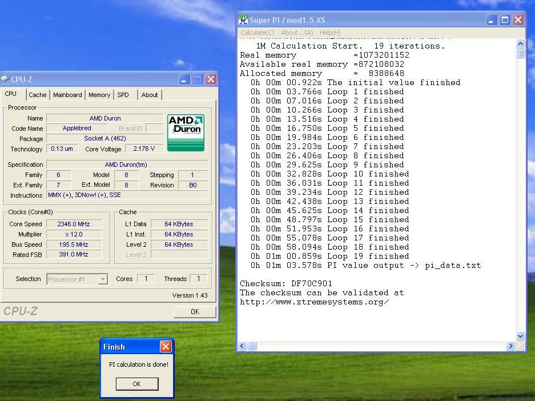The image size is (535, 401).
Task: Click the 1M Calculation Start line
Action: [x=351, y=46]
